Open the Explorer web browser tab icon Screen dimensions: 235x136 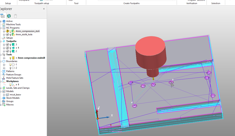pyautogui.click(x=9, y=16)
